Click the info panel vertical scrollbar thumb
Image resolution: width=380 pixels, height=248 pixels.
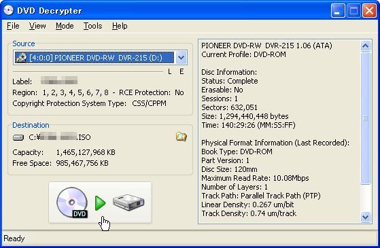(366, 118)
